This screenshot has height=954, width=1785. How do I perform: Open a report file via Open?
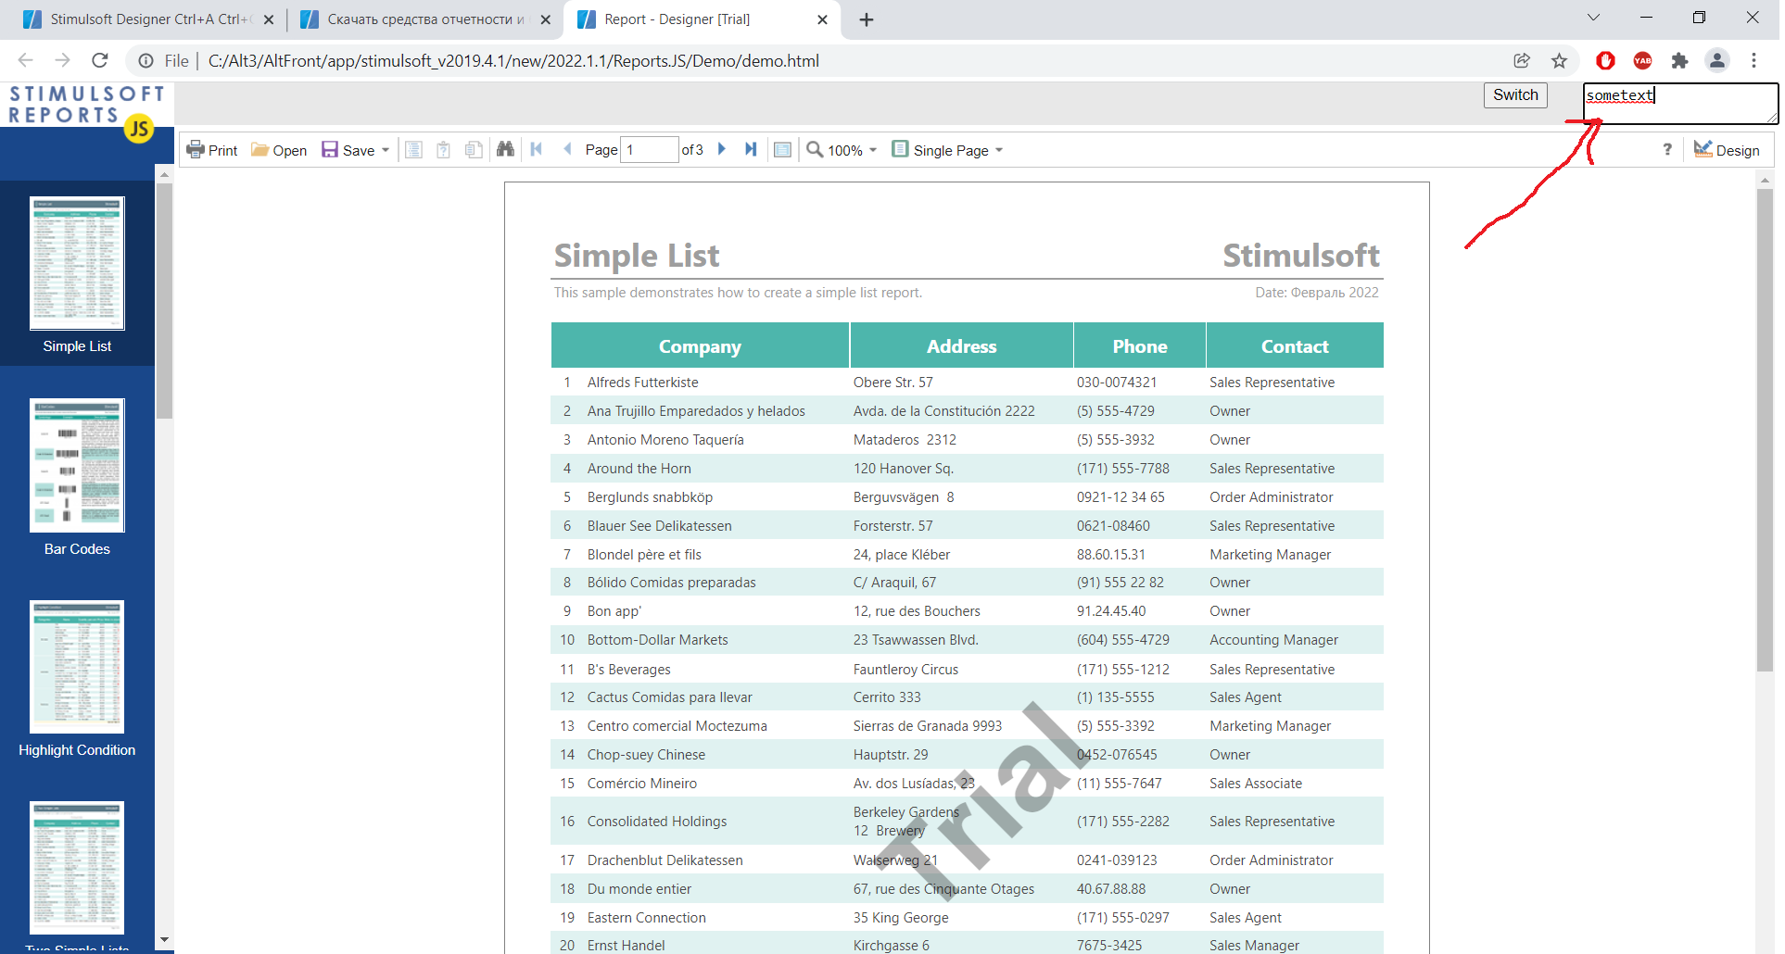pyautogui.click(x=279, y=150)
